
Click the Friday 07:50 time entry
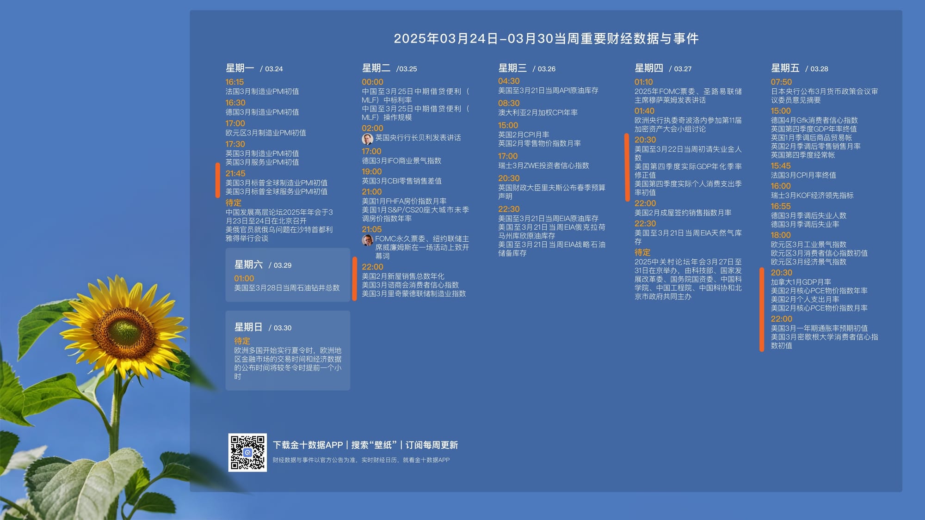point(781,82)
